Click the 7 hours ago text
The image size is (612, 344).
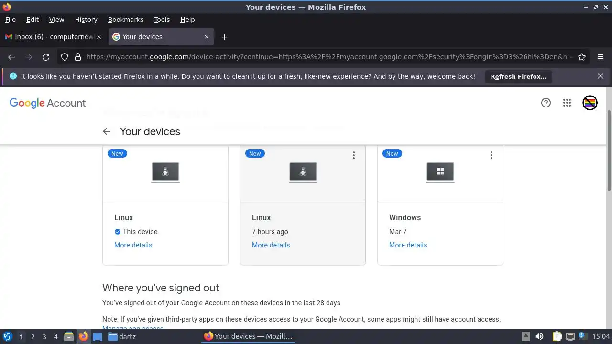270,232
